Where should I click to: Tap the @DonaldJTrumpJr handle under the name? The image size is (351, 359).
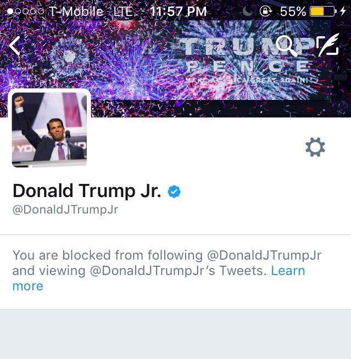pyautogui.click(x=65, y=210)
